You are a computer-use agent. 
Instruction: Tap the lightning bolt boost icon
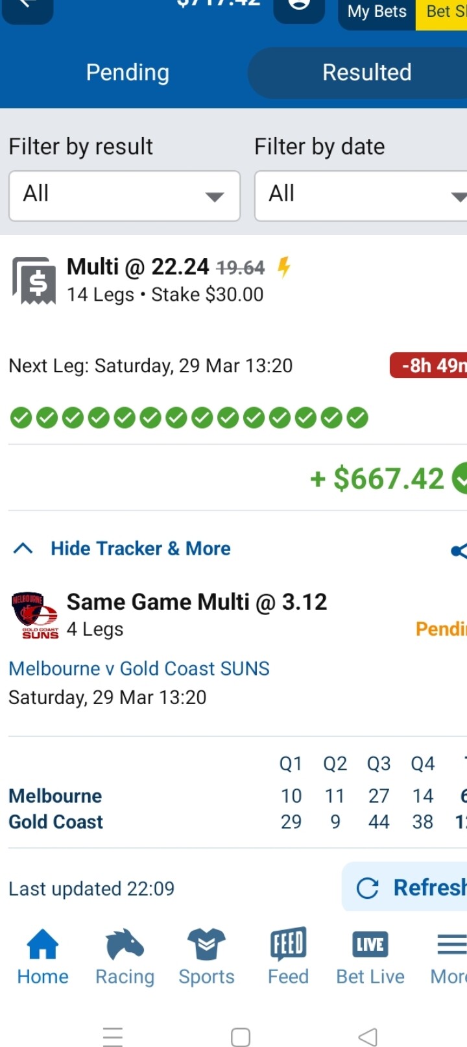pyautogui.click(x=283, y=267)
